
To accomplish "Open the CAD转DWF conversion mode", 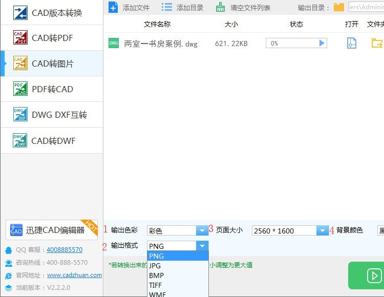I will click(x=52, y=140).
